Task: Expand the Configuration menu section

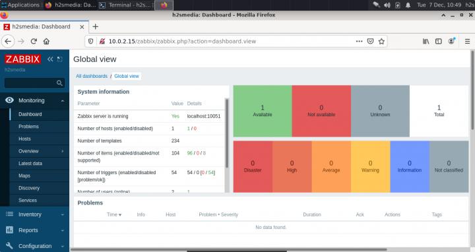Action: [x=63, y=246]
